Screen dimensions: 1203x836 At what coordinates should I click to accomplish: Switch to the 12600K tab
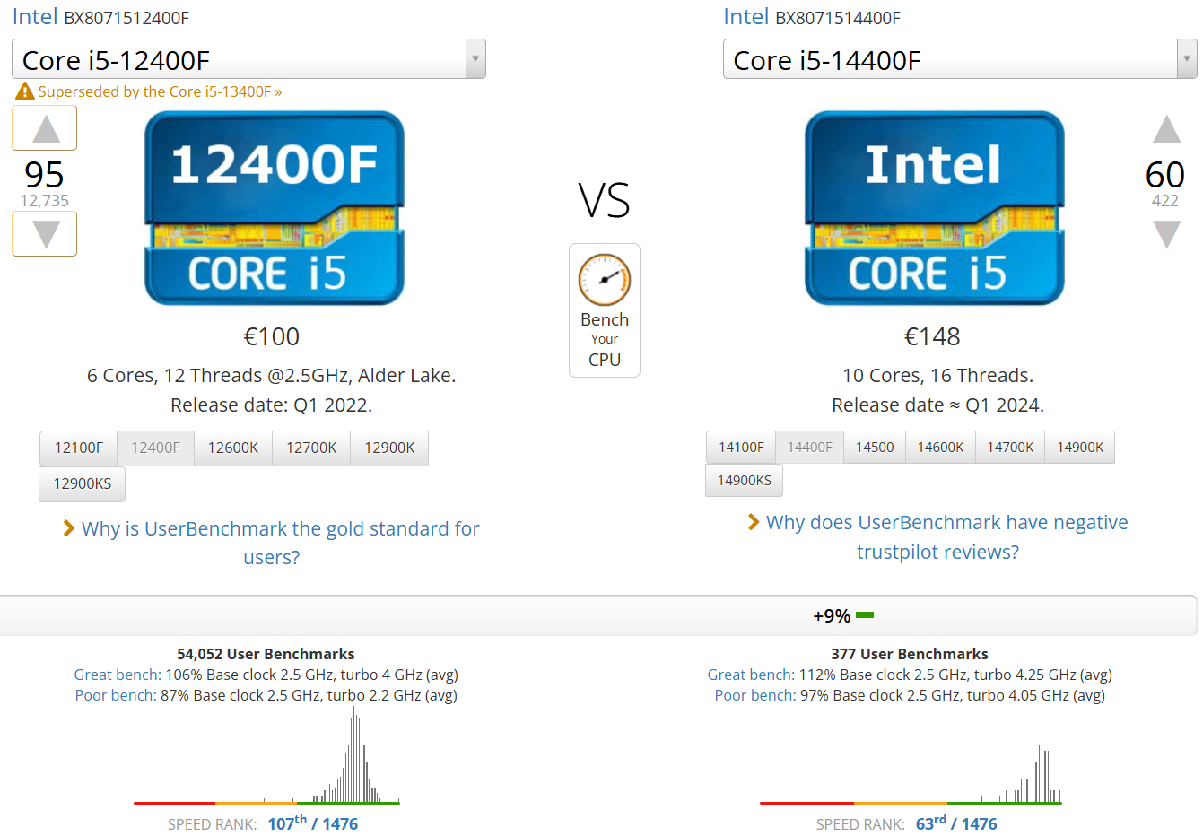233,448
